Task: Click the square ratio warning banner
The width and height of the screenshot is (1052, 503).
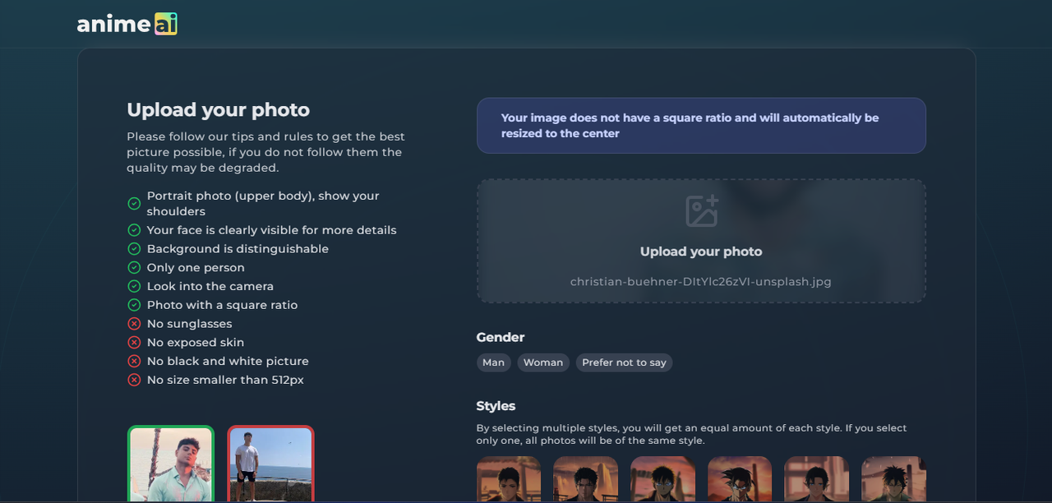Action: click(x=701, y=126)
